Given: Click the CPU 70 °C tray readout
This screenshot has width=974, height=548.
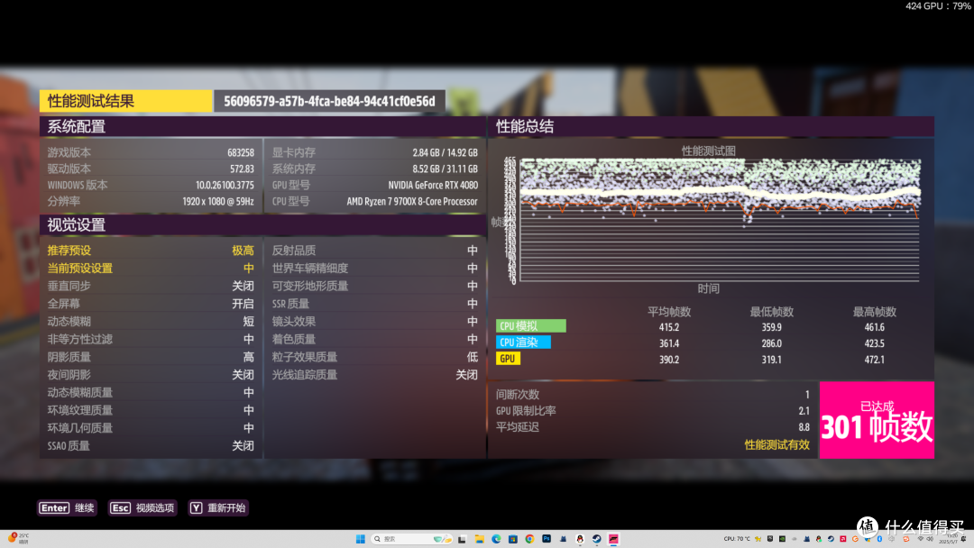Looking at the screenshot, I should (737, 539).
